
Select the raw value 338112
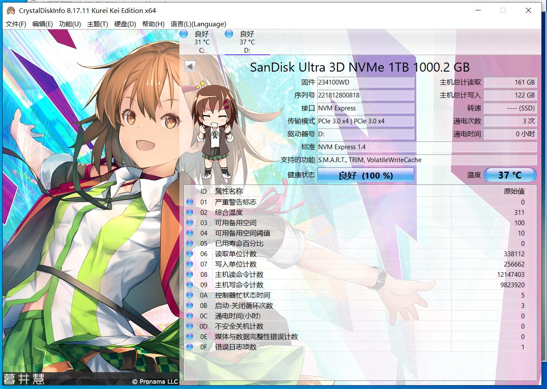pyautogui.click(x=514, y=254)
